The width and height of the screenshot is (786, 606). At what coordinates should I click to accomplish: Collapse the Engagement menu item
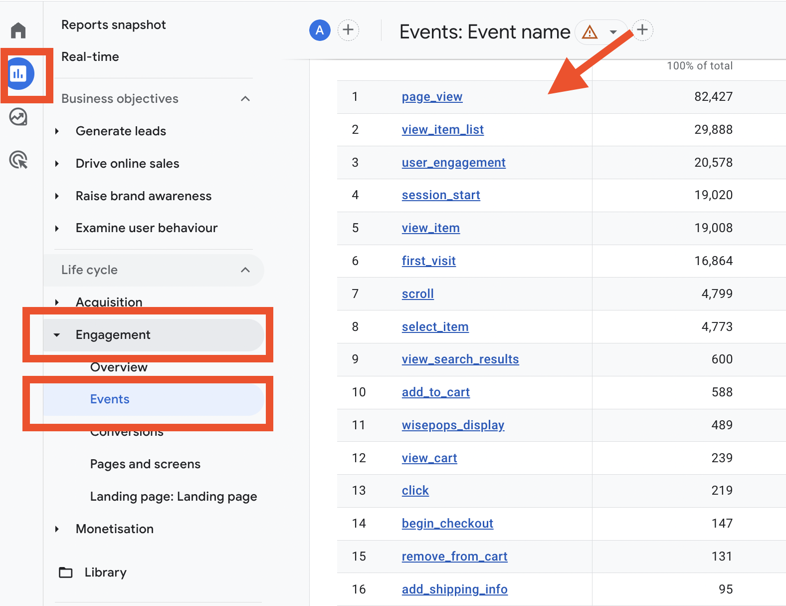[x=57, y=335]
